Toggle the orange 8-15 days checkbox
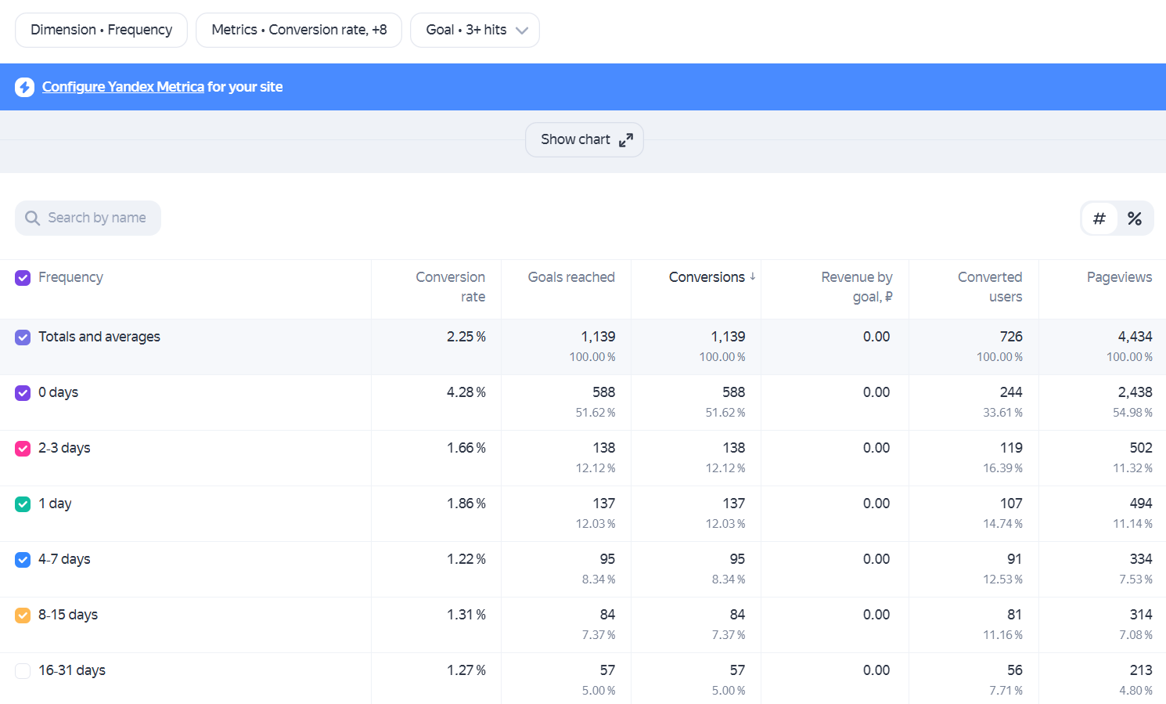Image resolution: width=1166 pixels, height=704 pixels. pos(23,615)
